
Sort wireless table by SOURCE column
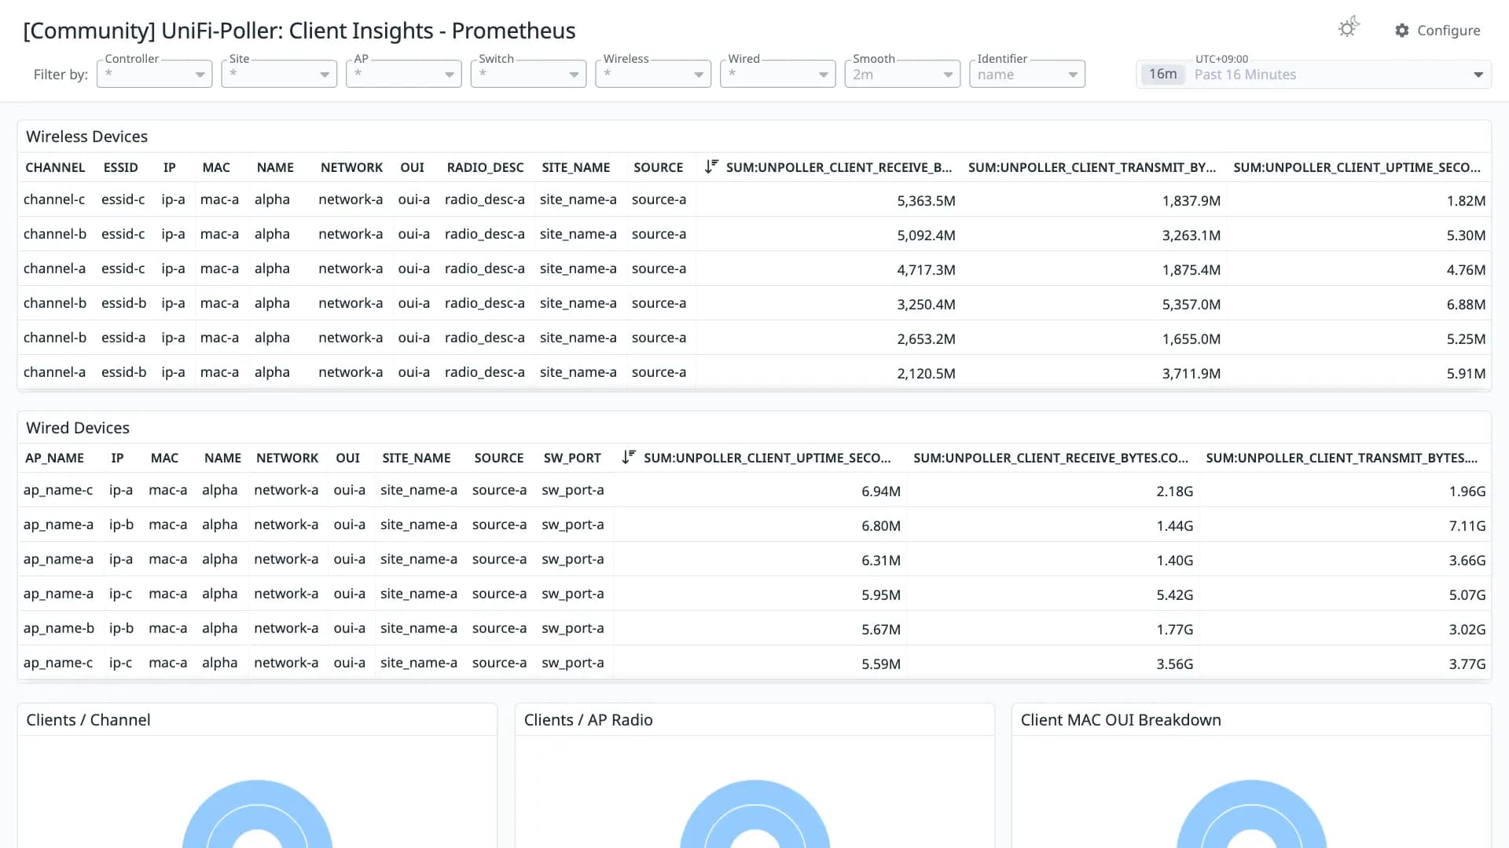point(658,167)
